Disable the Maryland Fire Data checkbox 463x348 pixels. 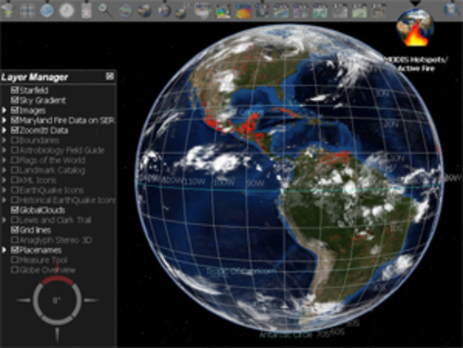point(15,120)
